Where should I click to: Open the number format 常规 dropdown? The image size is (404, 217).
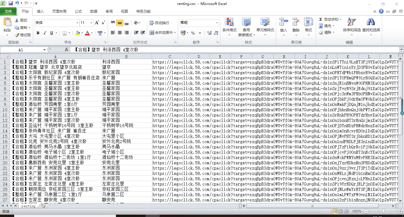click(217, 23)
